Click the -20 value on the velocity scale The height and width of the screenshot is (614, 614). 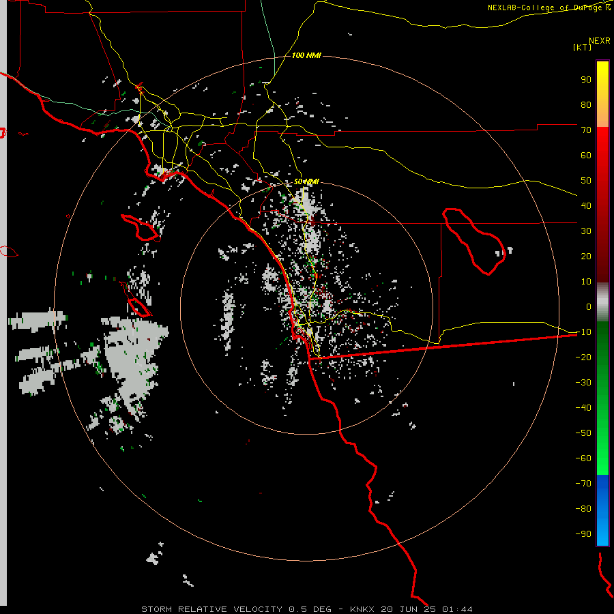583,357
